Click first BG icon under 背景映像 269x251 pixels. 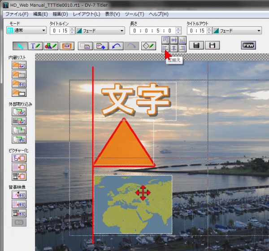point(19,195)
